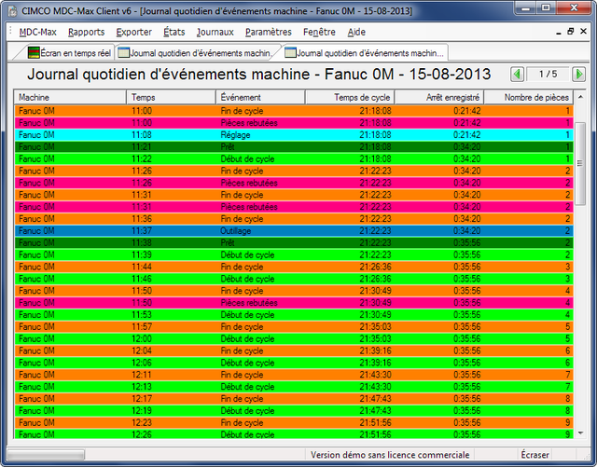Open the MDC-Max menu

(x=37, y=32)
